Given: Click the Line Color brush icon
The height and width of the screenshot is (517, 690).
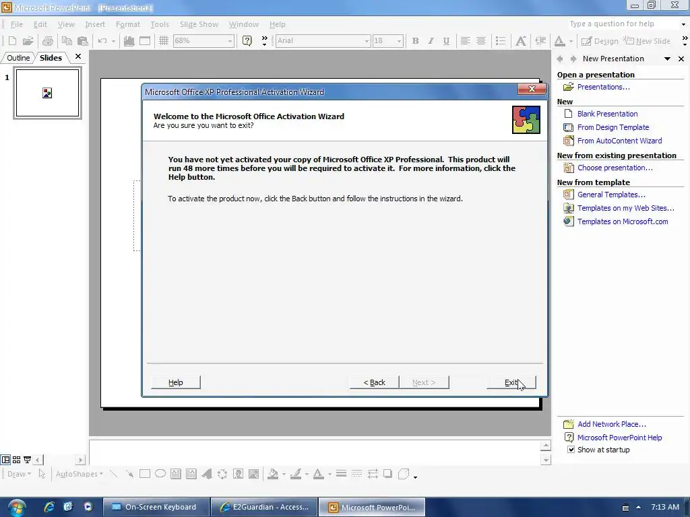Looking at the screenshot, I should click(296, 474).
